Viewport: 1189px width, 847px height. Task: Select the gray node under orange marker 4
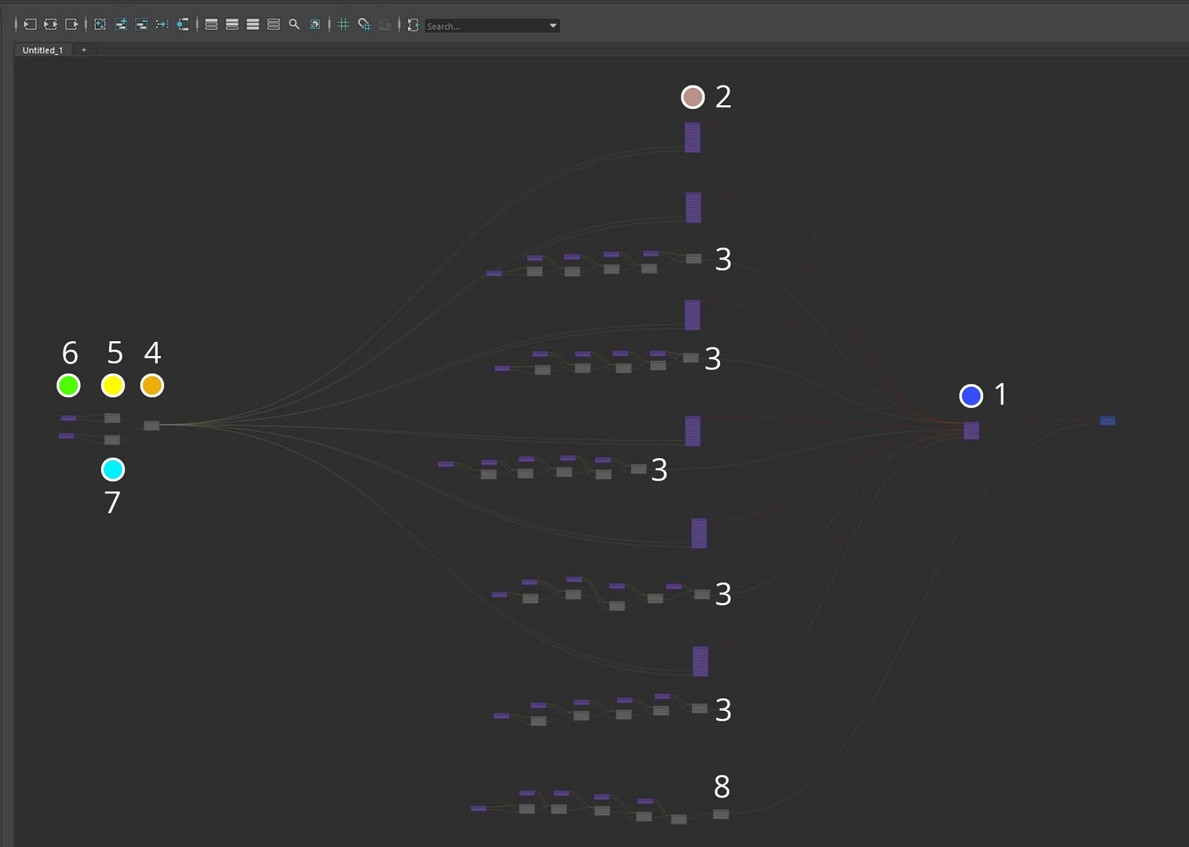(x=152, y=425)
